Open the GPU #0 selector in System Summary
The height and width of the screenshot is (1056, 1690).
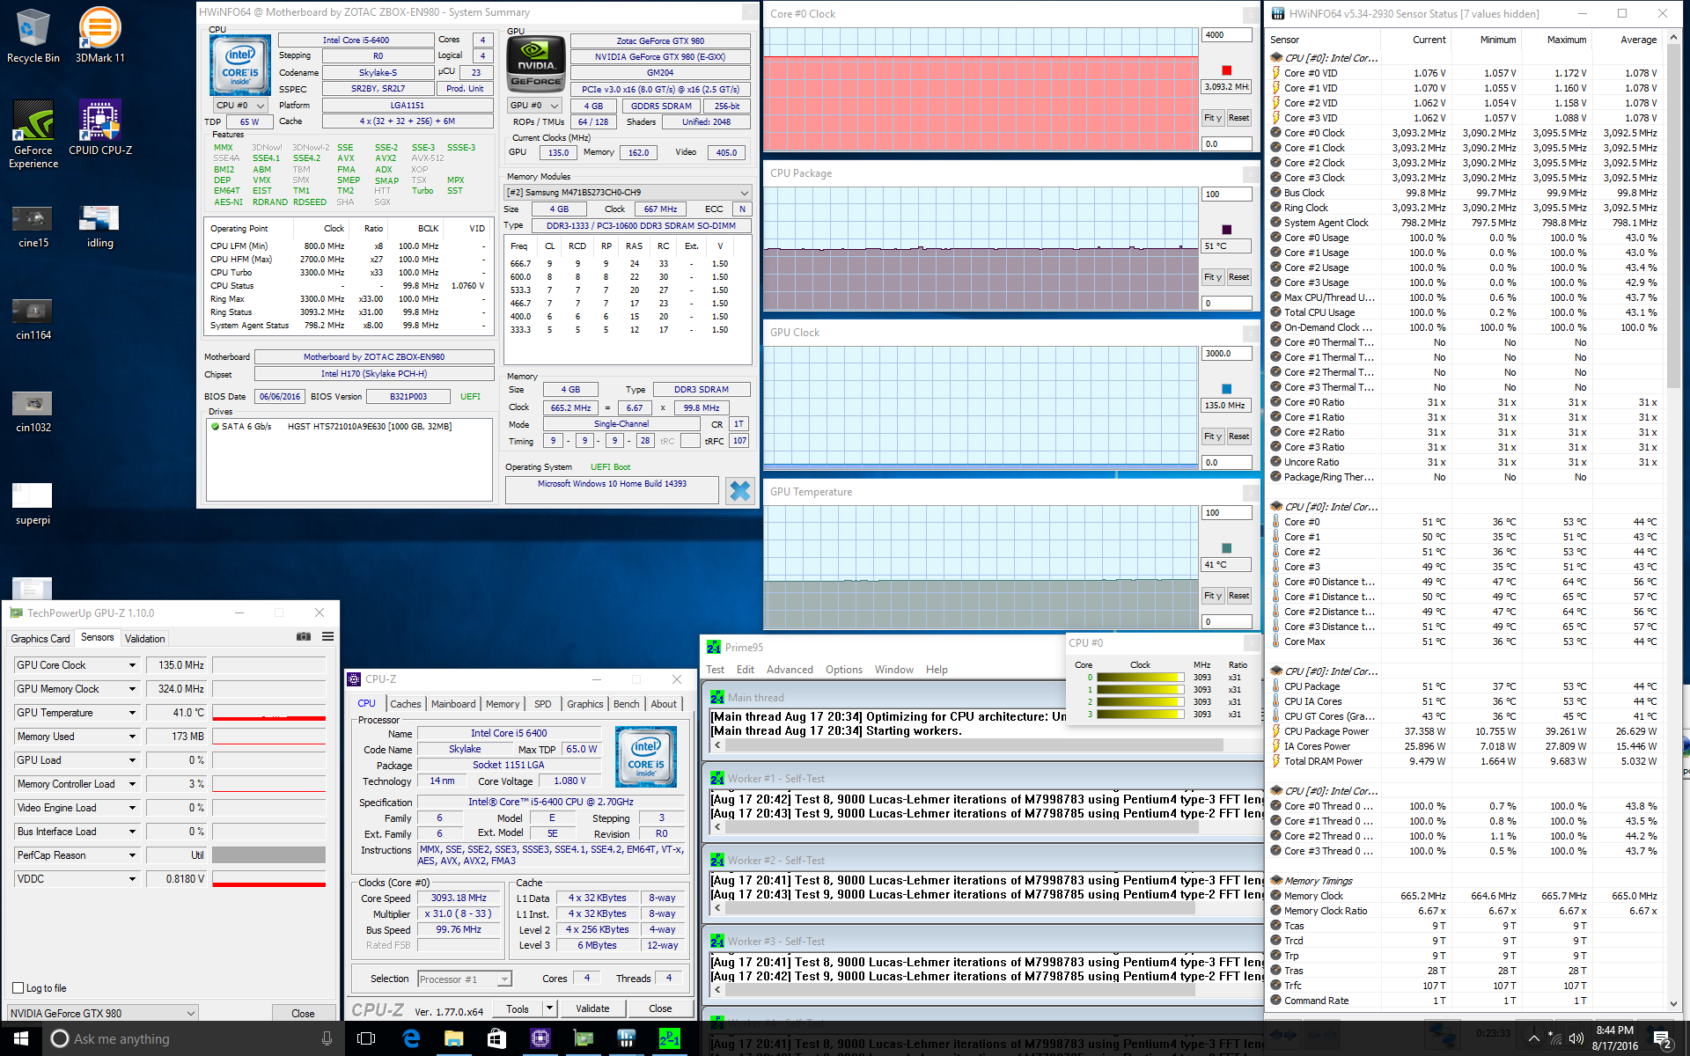point(535,106)
